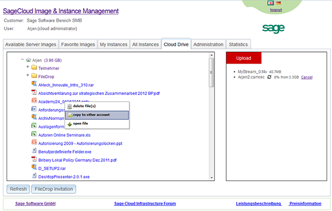The width and height of the screenshot is (332, 211).
Task: Click the FileDrop folder name
Action: 46,77
